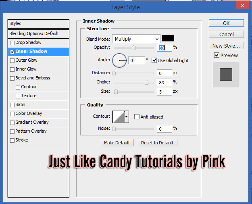Screen dimensions: 252x204
Task: Select the Satin style label
Action: 20,104
